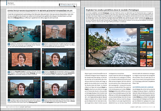Click the teal circle preset collection icon
The height and width of the screenshot is (111, 161).
141,36
